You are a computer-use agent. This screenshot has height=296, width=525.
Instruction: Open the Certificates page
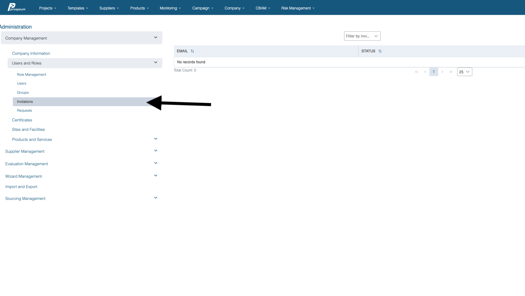(22, 120)
